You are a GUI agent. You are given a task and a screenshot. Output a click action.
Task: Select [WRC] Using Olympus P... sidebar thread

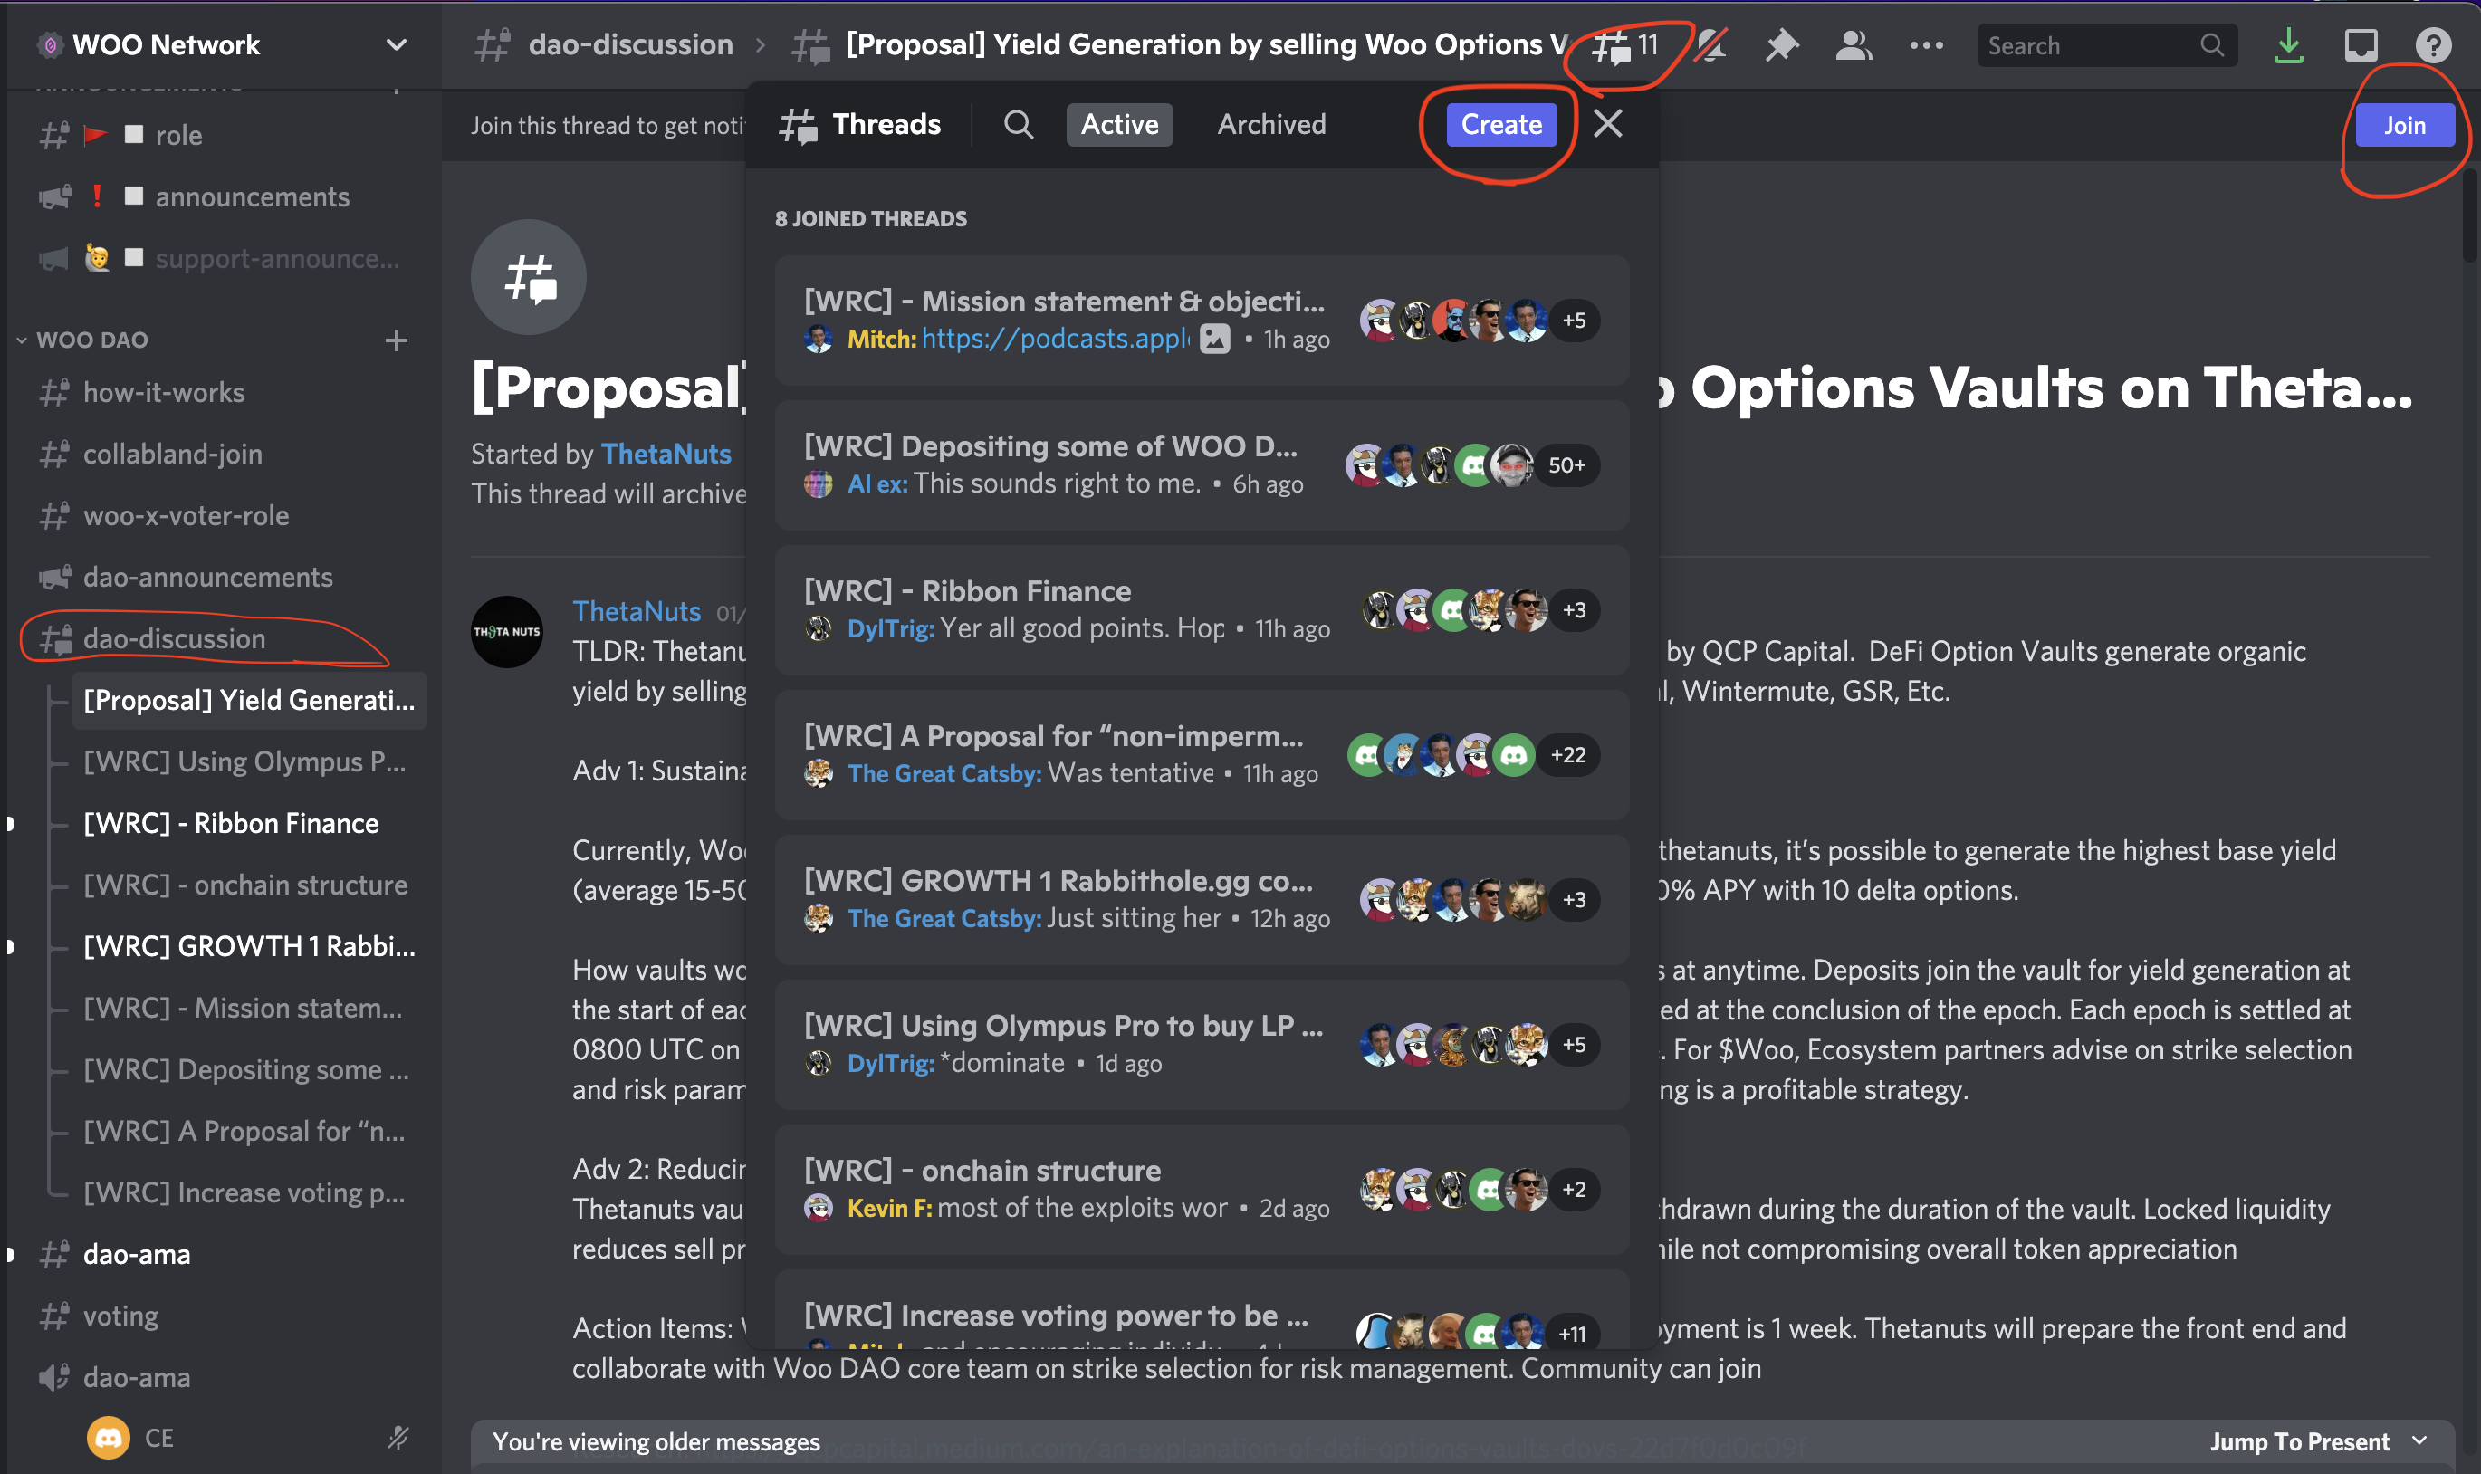249,761
